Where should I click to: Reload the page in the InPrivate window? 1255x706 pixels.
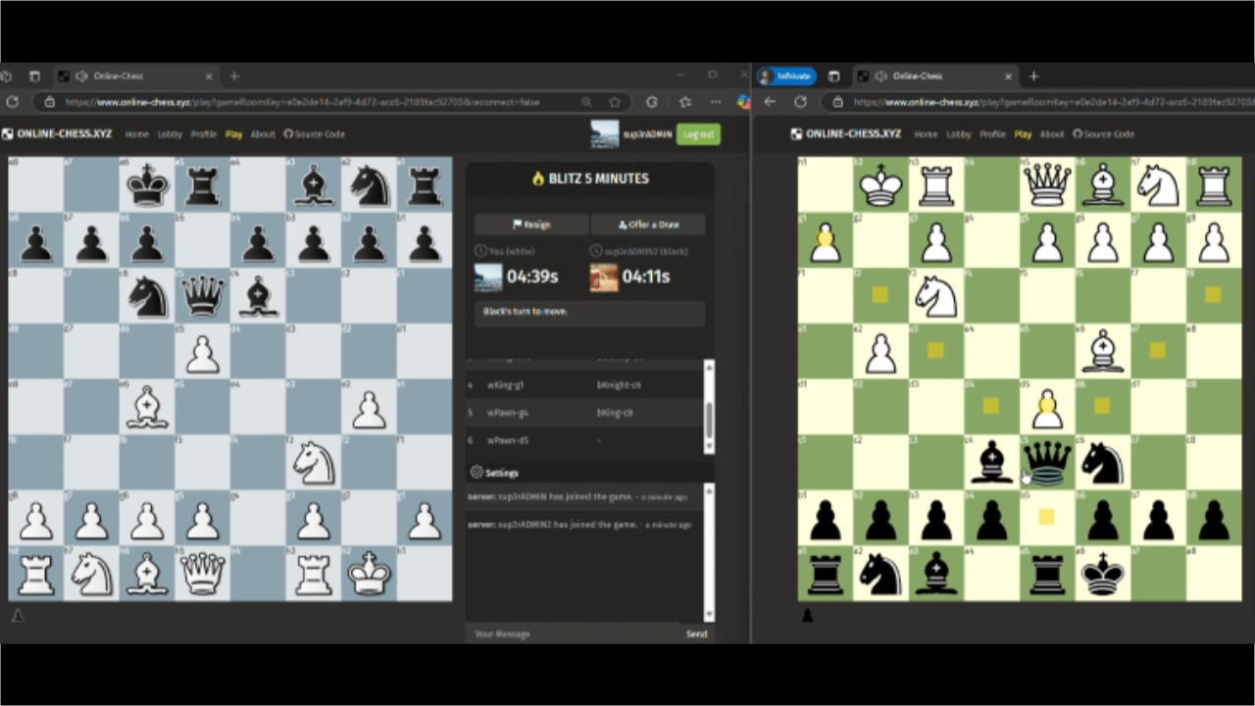pyautogui.click(x=801, y=102)
